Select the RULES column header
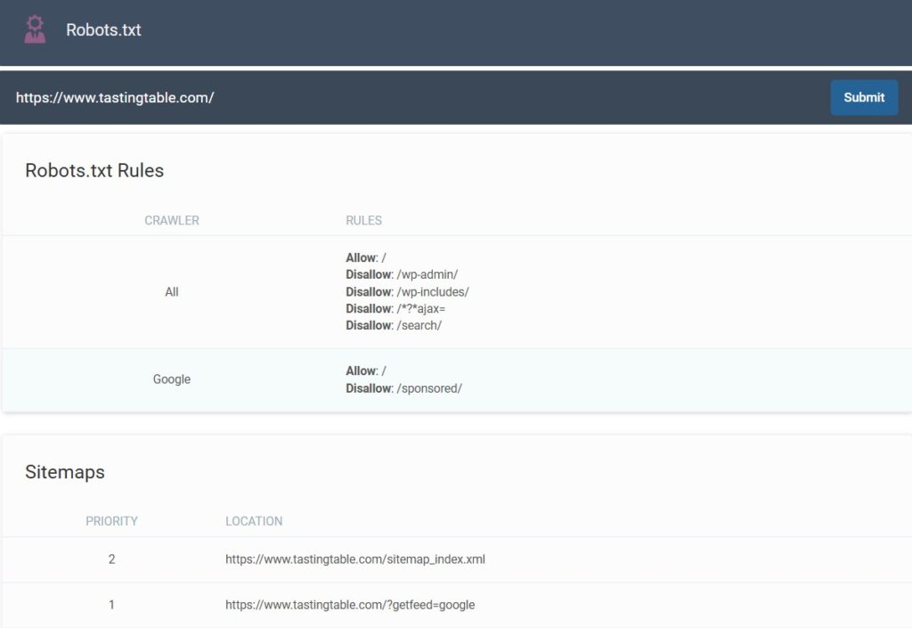 (x=363, y=221)
